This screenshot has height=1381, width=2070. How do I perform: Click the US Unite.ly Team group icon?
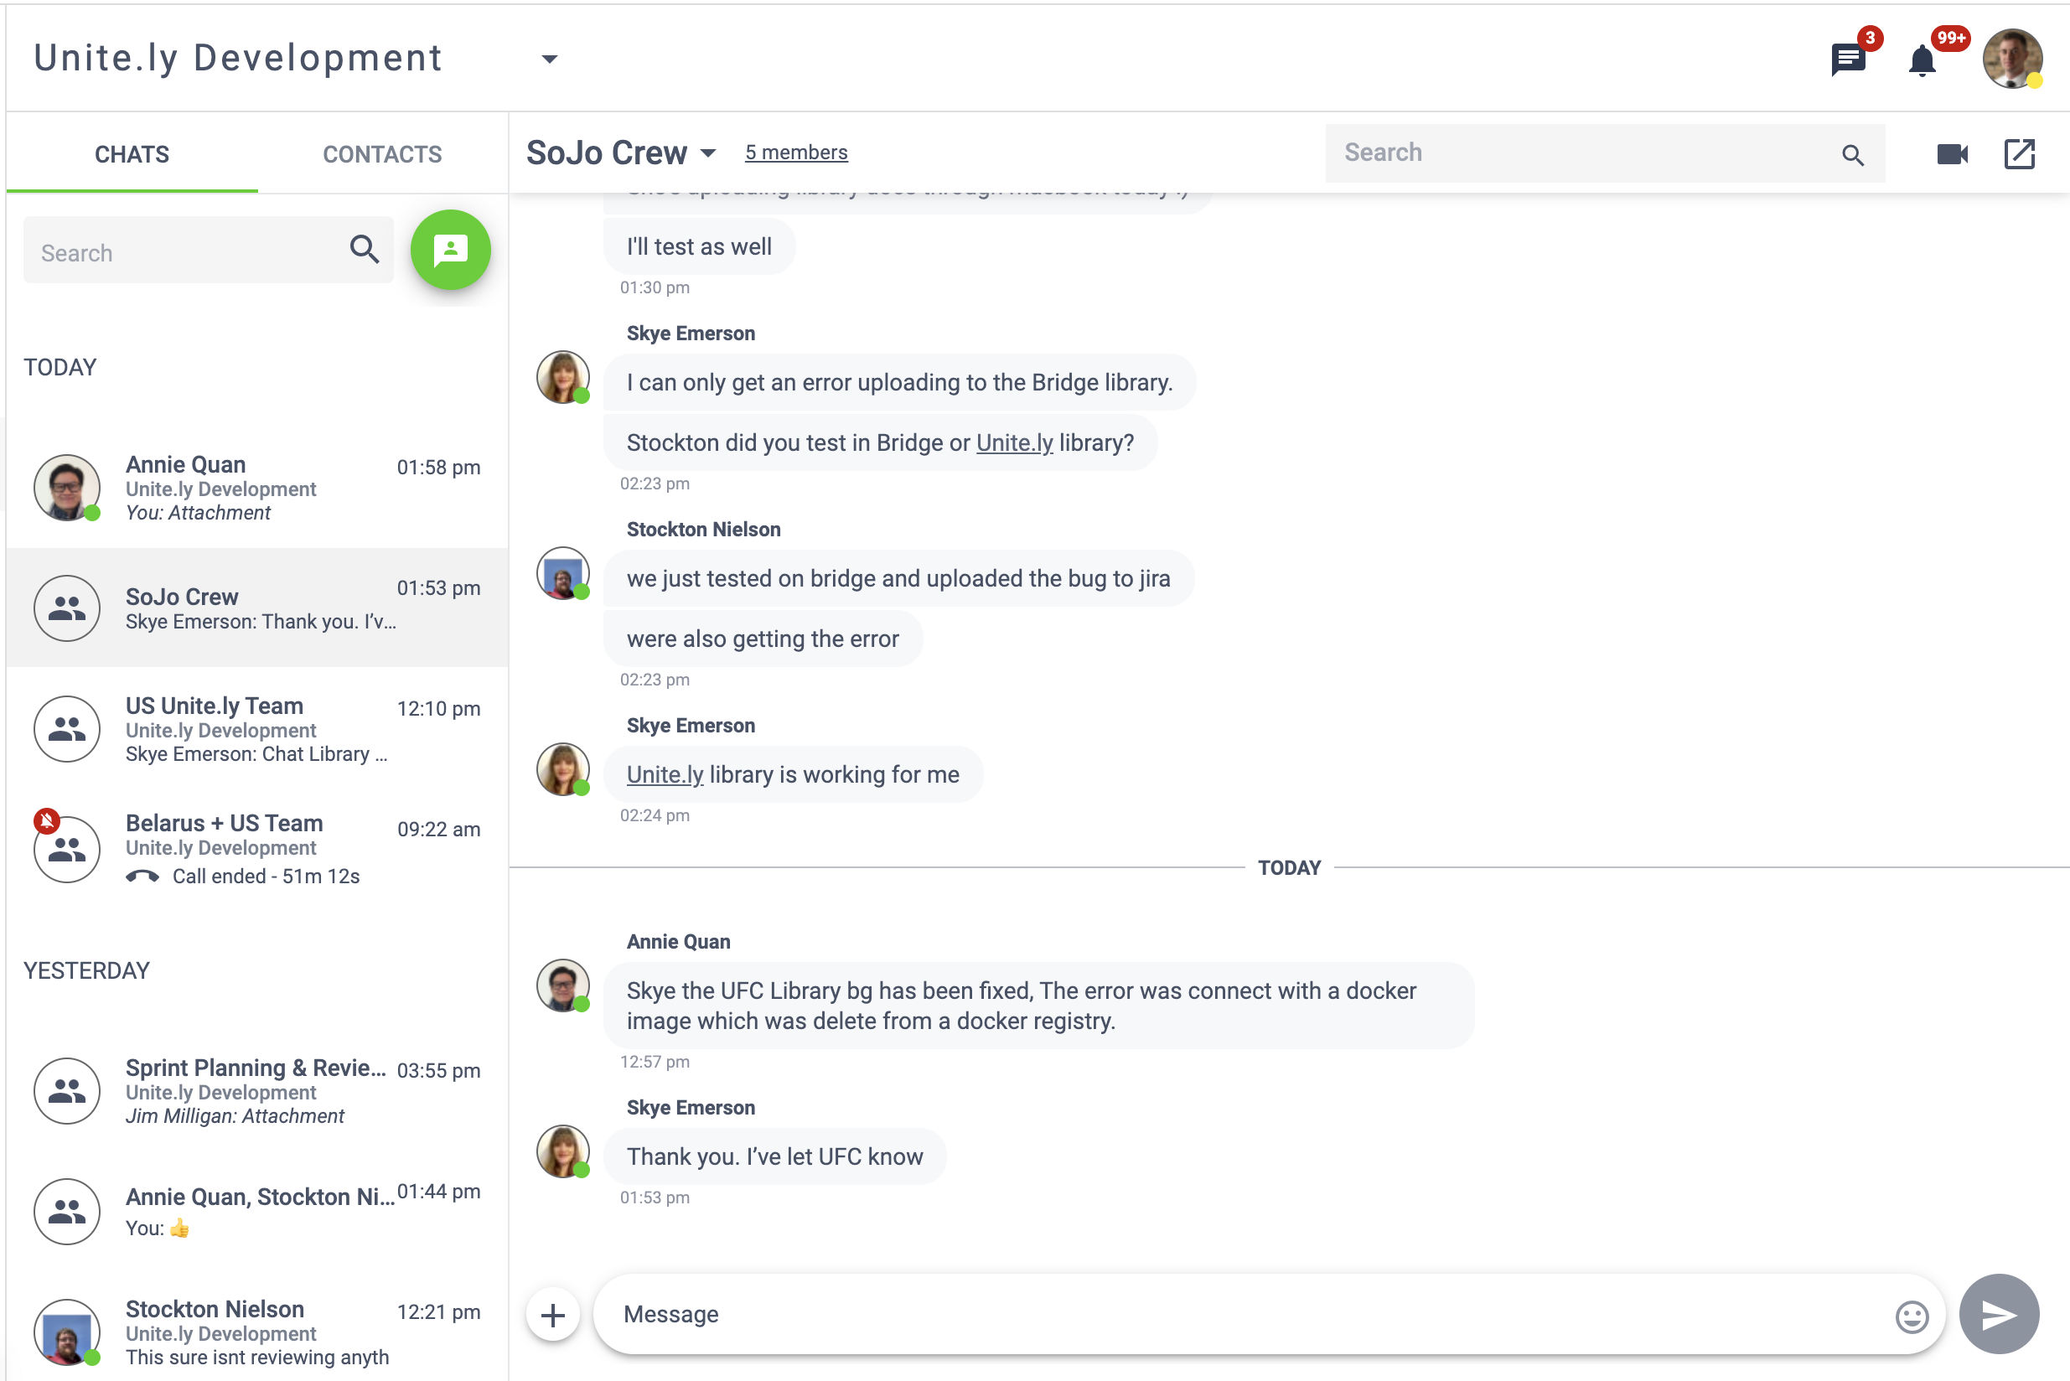tap(67, 729)
